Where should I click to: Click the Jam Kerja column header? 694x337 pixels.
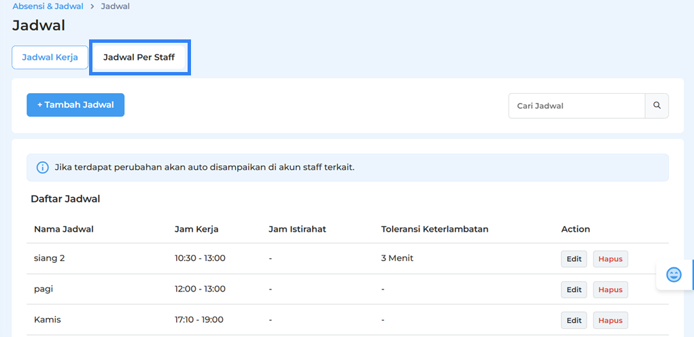(196, 229)
